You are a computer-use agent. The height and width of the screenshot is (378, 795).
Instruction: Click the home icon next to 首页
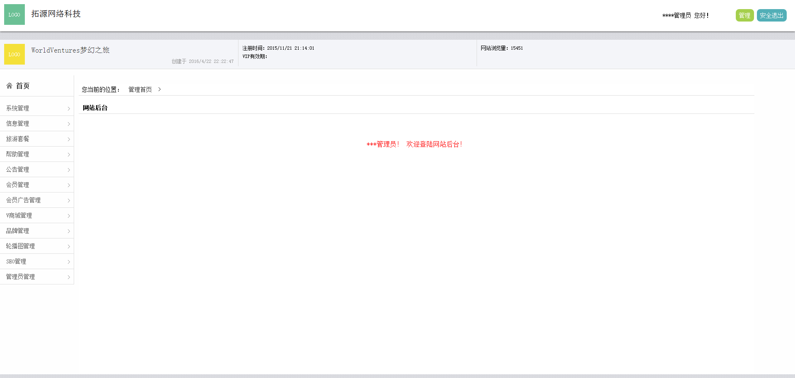[9, 86]
